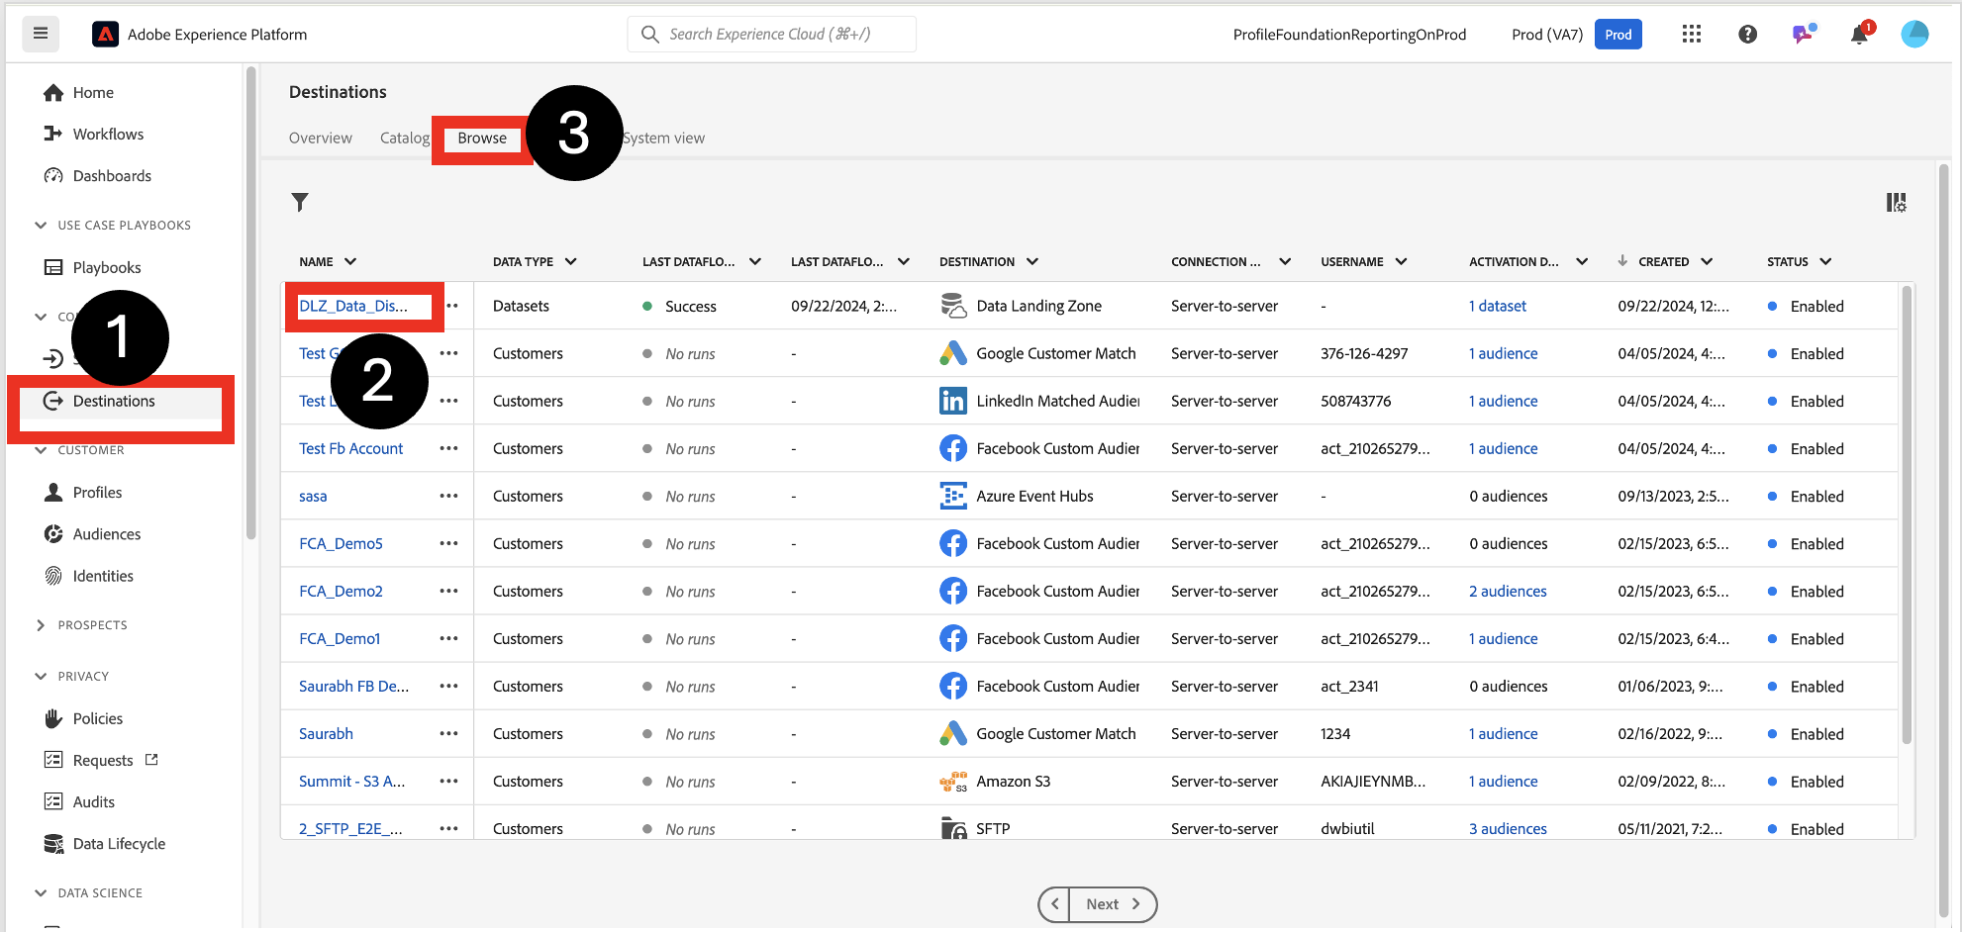Toggle the hamburger navigation menu
1962x932 pixels.
41,34
